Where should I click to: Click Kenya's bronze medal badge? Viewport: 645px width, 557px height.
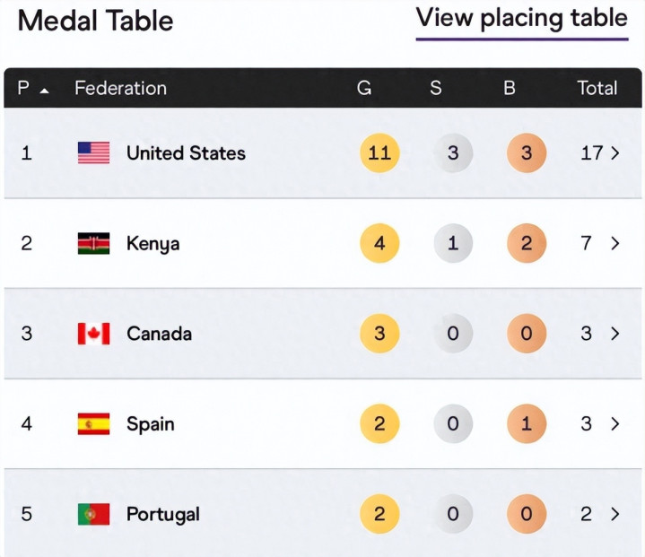(527, 243)
